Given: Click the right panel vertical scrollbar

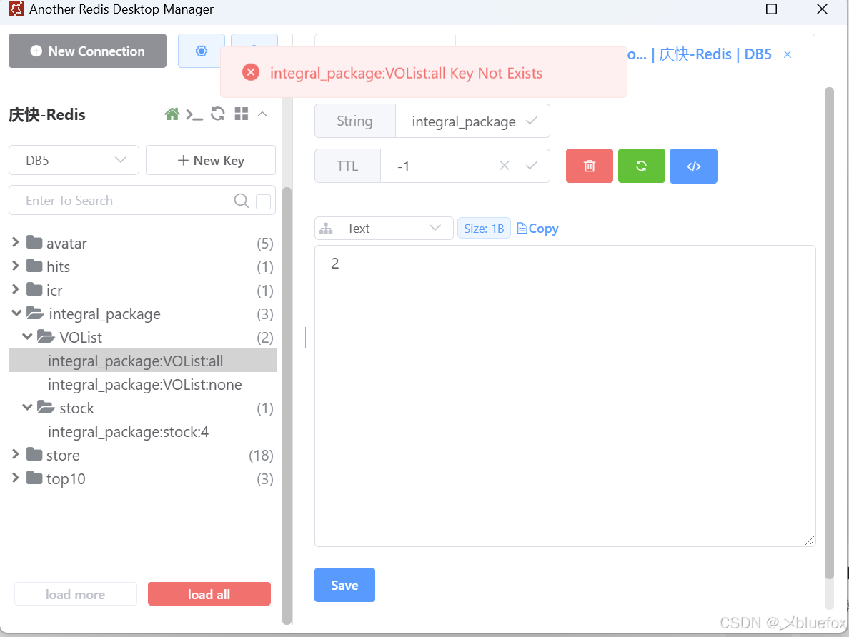Looking at the screenshot, I should [829, 333].
